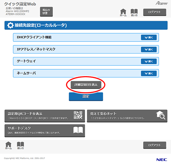Click the DHCPクライアント機能 label text
The width and height of the screenshot is (171, 163).
[x=34, y=37]
